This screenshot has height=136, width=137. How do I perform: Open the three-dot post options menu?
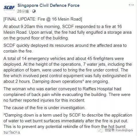[131, 5]
